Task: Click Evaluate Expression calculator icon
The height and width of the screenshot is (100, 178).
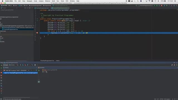Action: [35, 65]
